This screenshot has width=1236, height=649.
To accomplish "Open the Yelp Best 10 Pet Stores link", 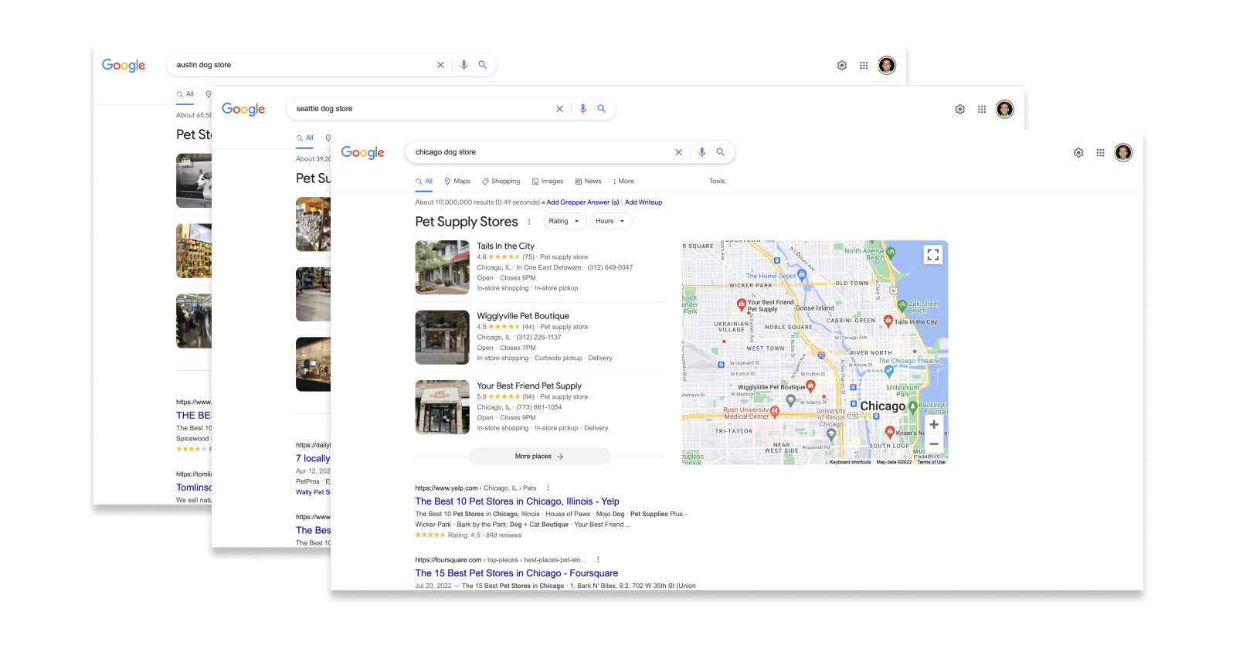I will coord(517,501).
